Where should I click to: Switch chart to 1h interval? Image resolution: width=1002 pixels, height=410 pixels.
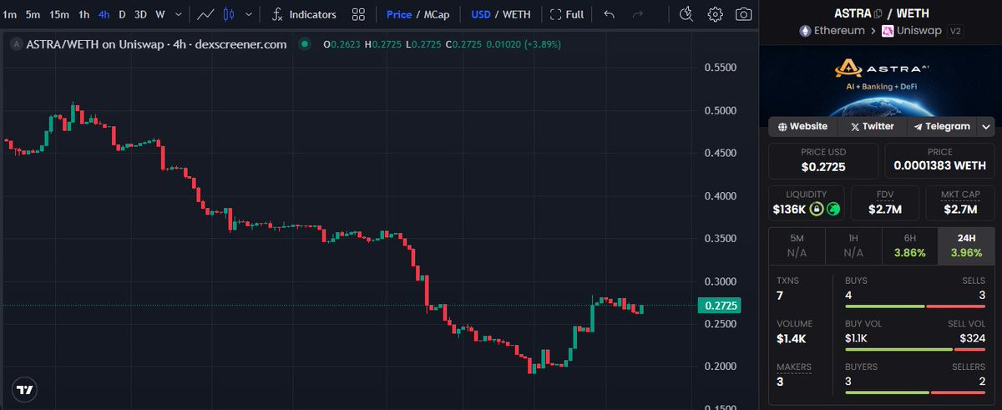tap(84, 14)
